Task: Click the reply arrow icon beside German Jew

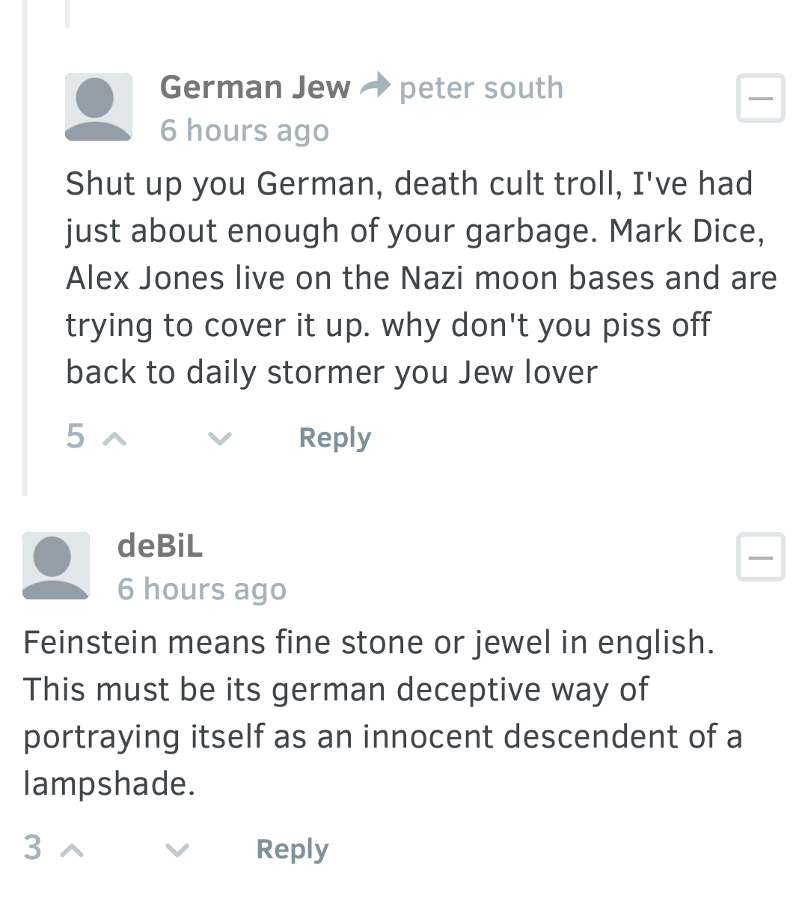Action: [x=375, y=86]
